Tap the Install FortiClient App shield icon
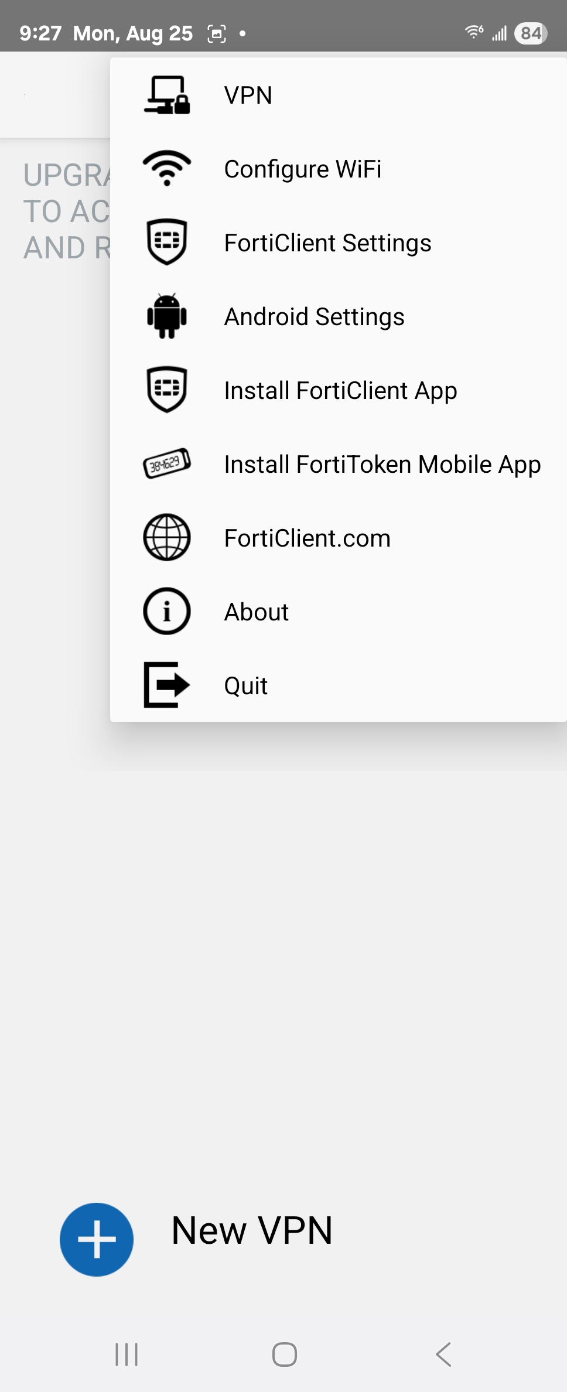Viewport: 567px width, 1392px height. (x=167, y=390)
